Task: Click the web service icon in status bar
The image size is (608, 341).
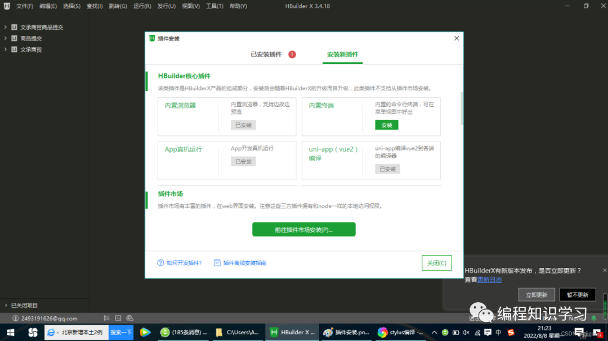Action: tap(129, 317)
